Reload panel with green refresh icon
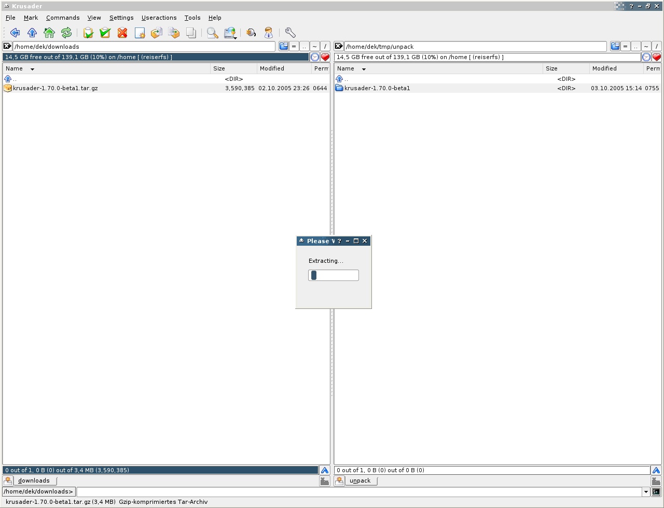 pos(66,33)
